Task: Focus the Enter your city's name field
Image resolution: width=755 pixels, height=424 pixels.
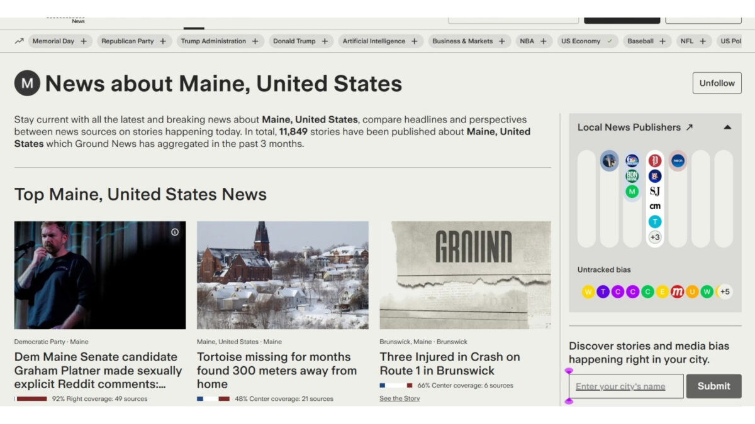Action: click(x=626, y=386)
